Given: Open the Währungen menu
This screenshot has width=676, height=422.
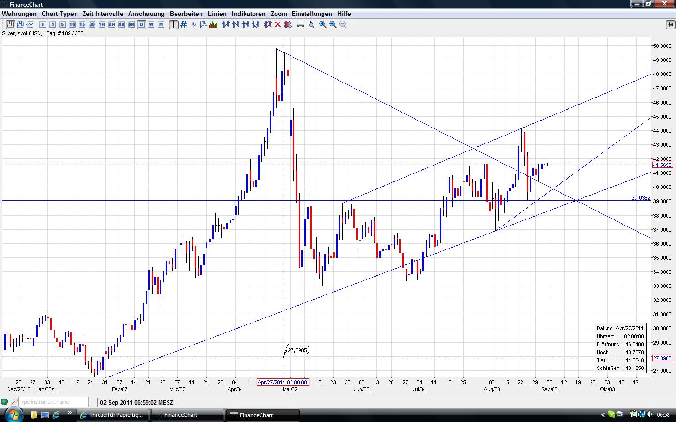Looking at the screenshot, I should click(19, 14).
